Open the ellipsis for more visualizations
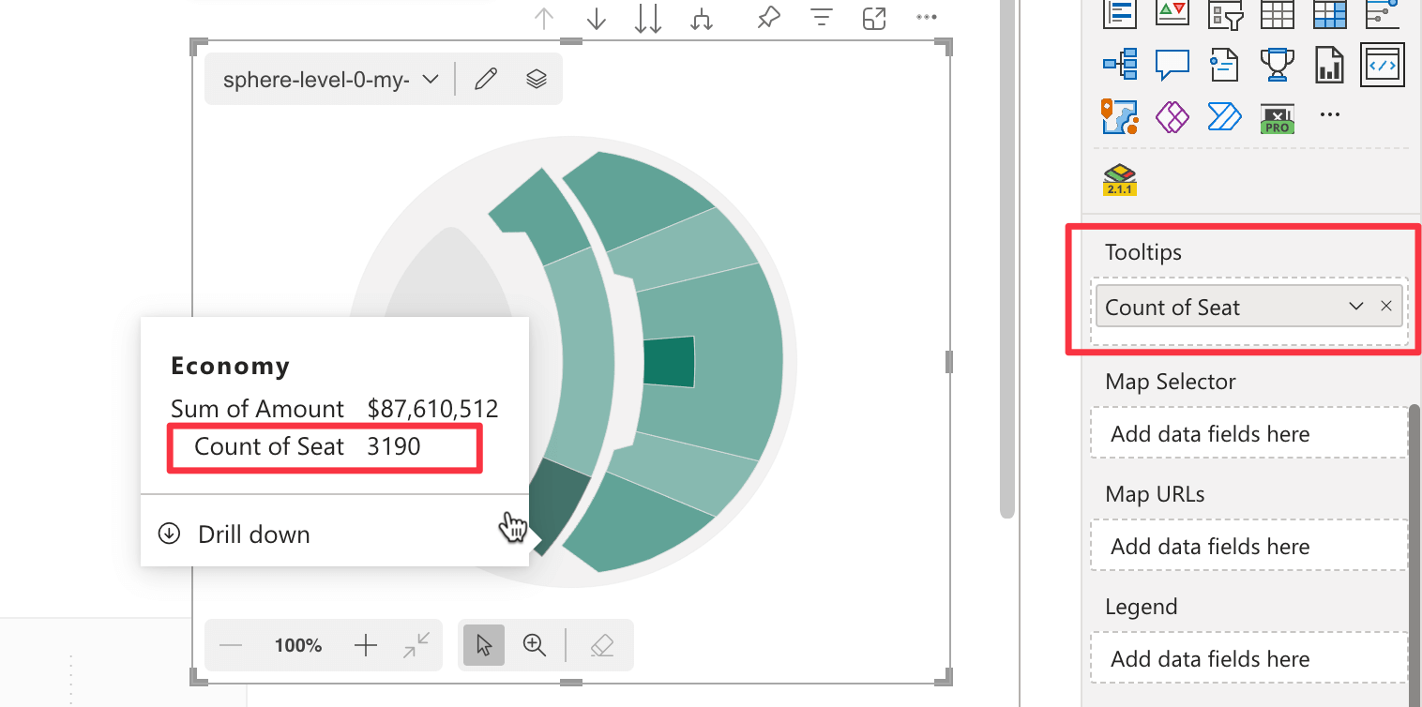This screenshot has height=707, width=1422. point(1329,114)
